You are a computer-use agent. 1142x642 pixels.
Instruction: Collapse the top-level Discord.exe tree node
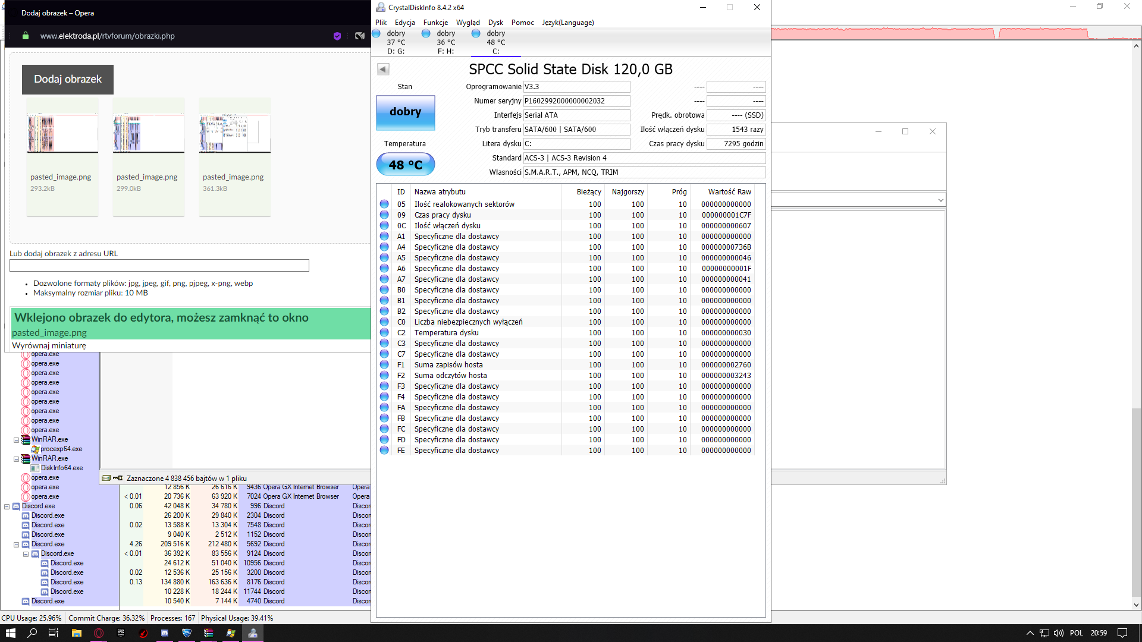(7, 506)
